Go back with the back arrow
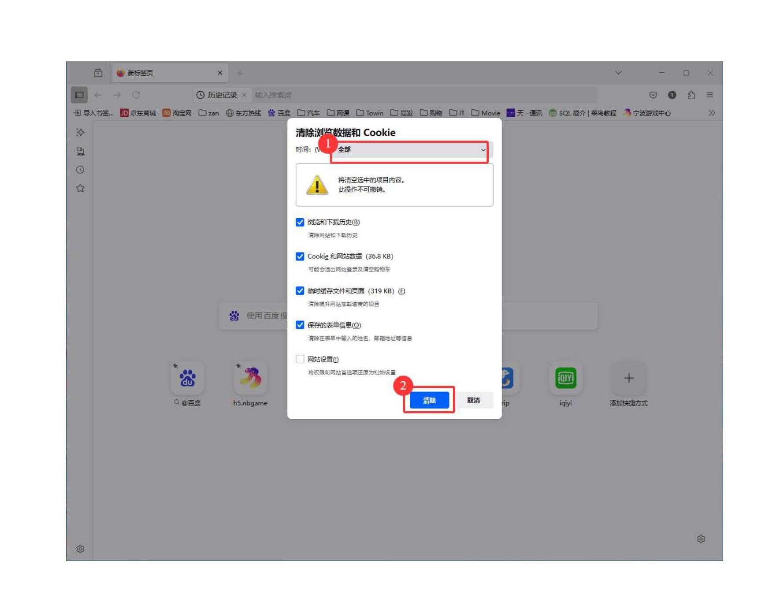Screen dimensions: 765x610 pyautogui.click(x=98, y=95)
